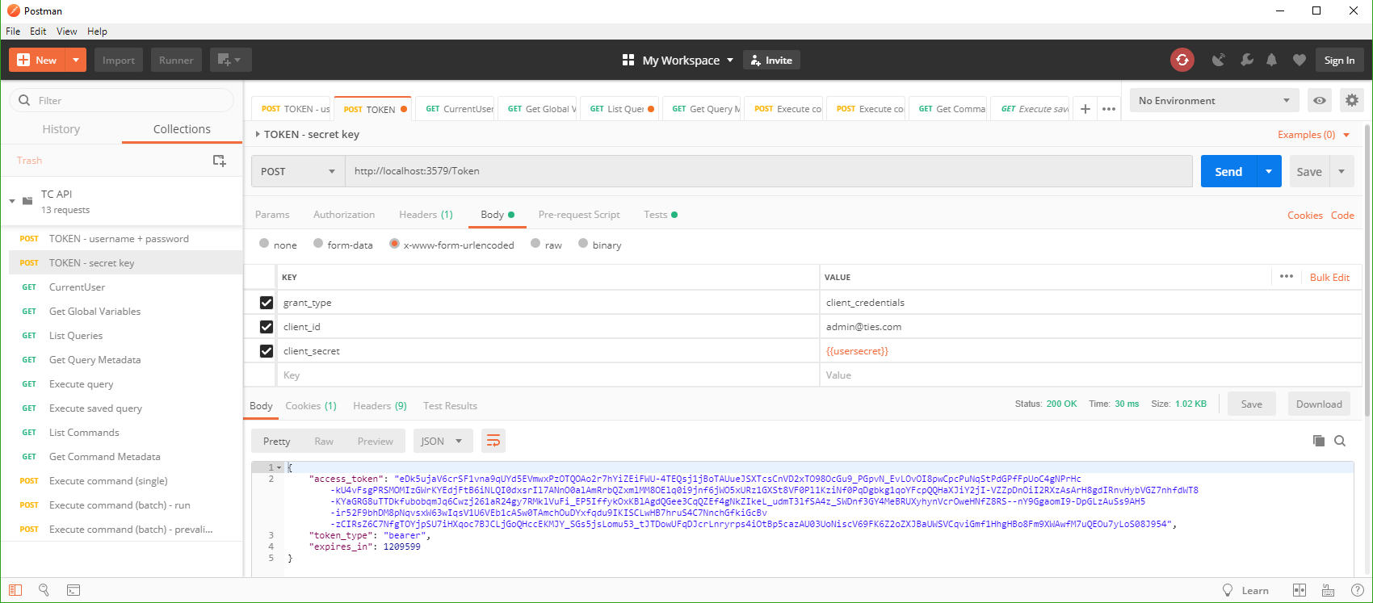Image resolution: width=1373 pixels, height=603 pixels.
Task: Open the POST method dropdown
Action: coord(297,171)
